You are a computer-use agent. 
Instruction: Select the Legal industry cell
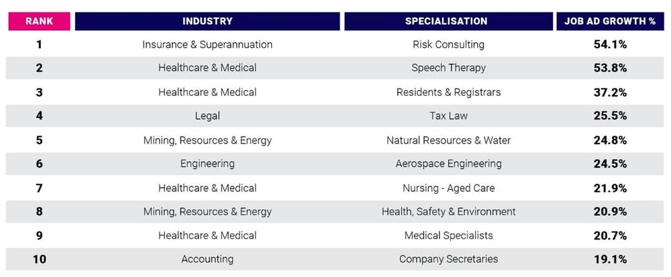207,116
